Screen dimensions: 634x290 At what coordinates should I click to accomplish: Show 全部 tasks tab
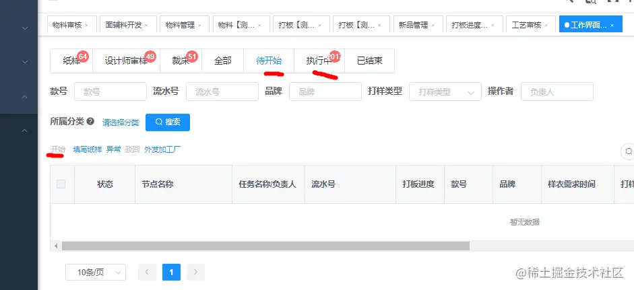[x=222, y=61]
